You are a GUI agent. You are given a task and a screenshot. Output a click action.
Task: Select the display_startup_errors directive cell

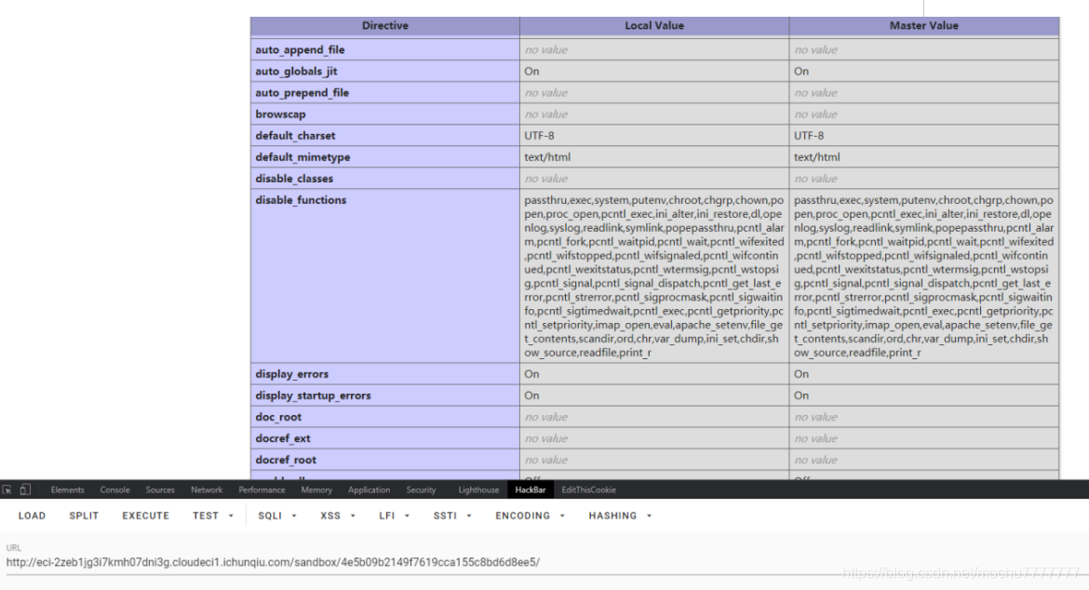pyautogui.click(x=384, y=396)
